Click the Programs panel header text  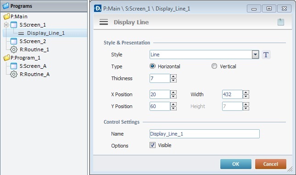click(21, 6)
